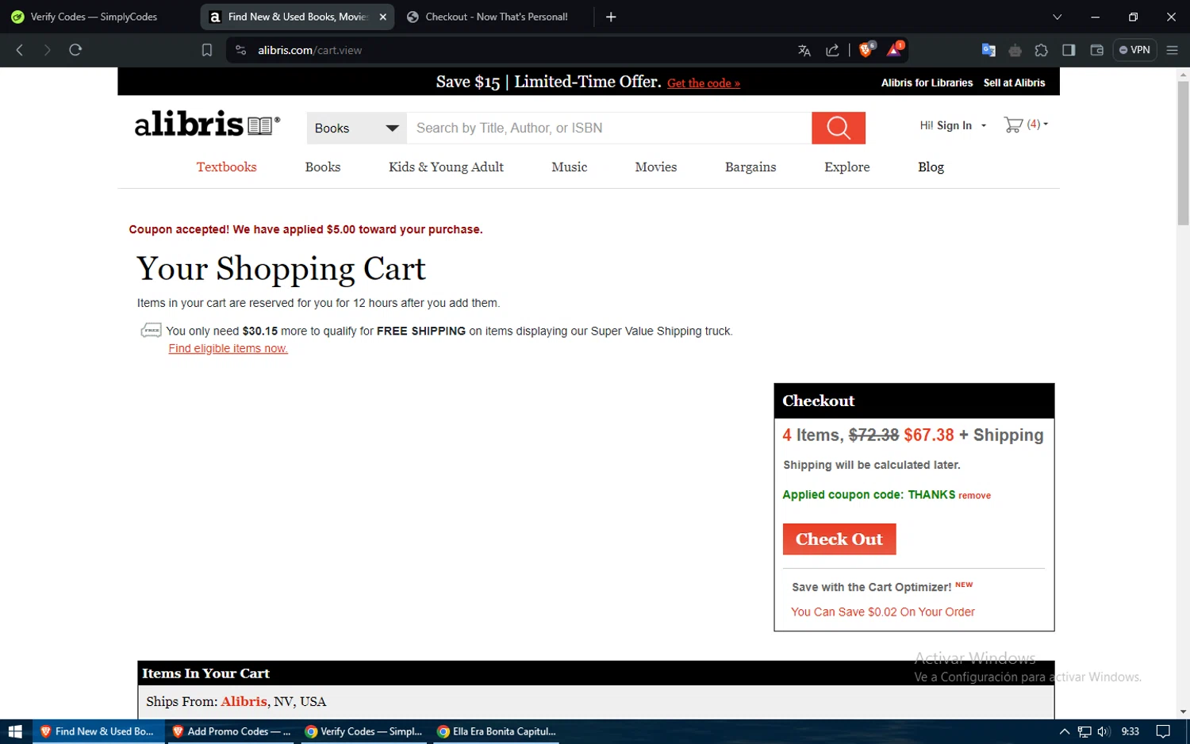Open a new tab with plus icon
The height and width of the screenshot is (744, 1190).
coord(611,17)
